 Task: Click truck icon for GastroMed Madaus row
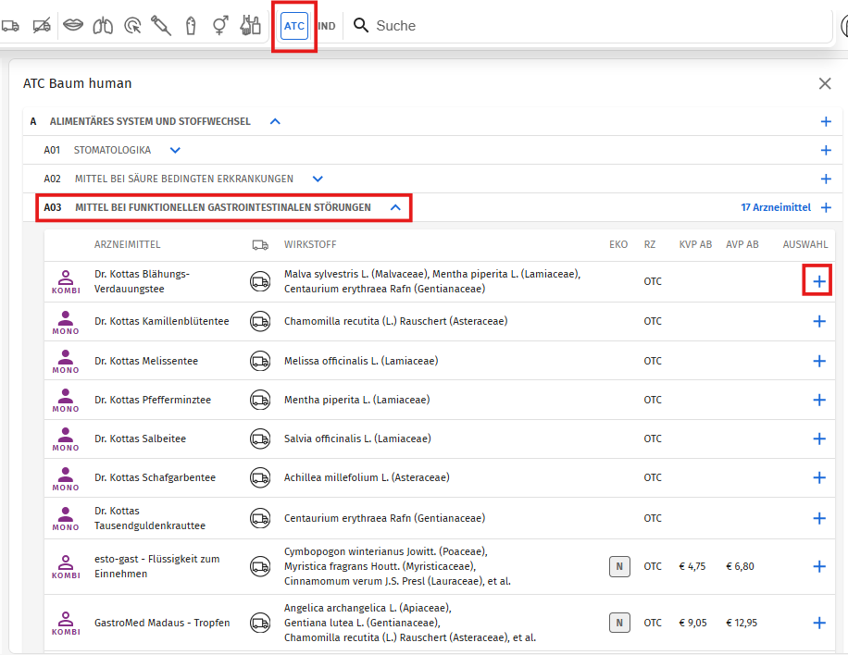tap(260, 624)
